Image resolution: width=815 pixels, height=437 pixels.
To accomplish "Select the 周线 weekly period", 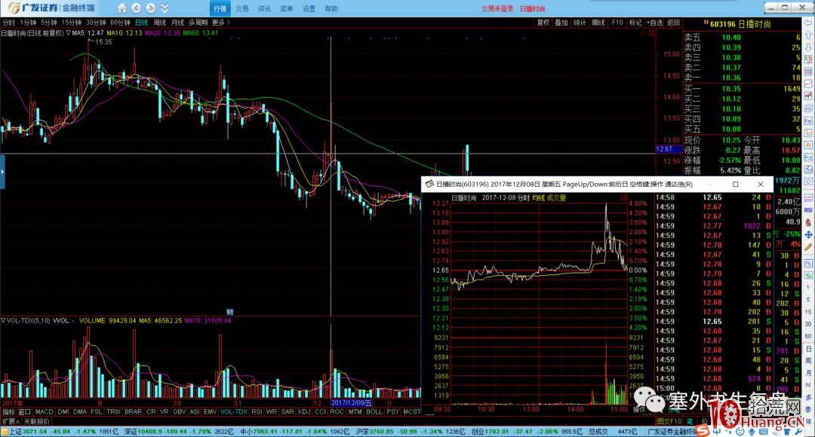I will click(x=159, y=23).
